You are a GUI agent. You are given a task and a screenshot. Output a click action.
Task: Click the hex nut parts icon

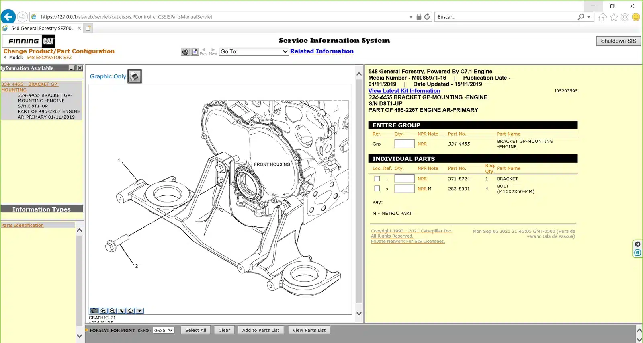(185, 52)
